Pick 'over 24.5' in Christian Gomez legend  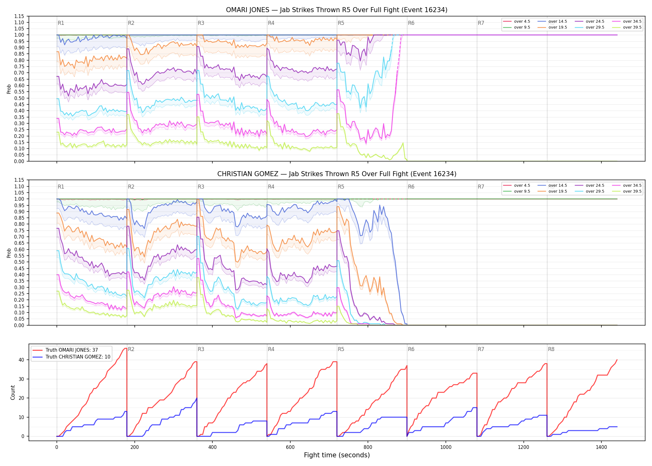[590, 185]
